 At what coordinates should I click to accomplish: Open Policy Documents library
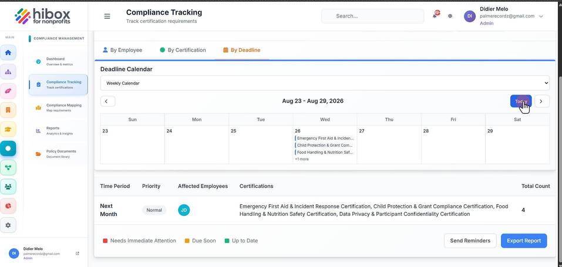tap(58, 154)
